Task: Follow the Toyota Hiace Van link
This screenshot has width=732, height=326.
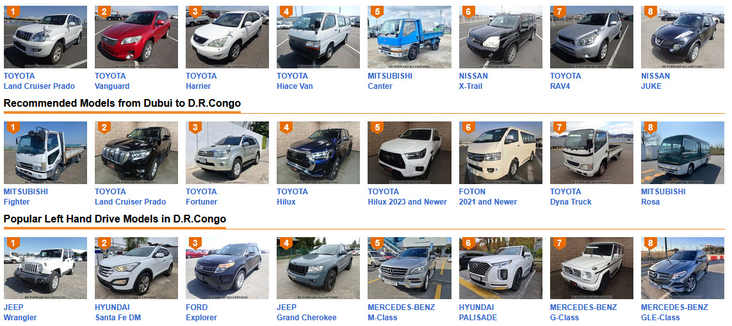Action: tap(295, 81)
